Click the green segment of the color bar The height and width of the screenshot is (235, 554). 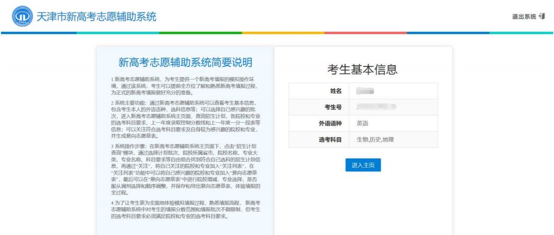pyautogui.click(x=200, y=33)
